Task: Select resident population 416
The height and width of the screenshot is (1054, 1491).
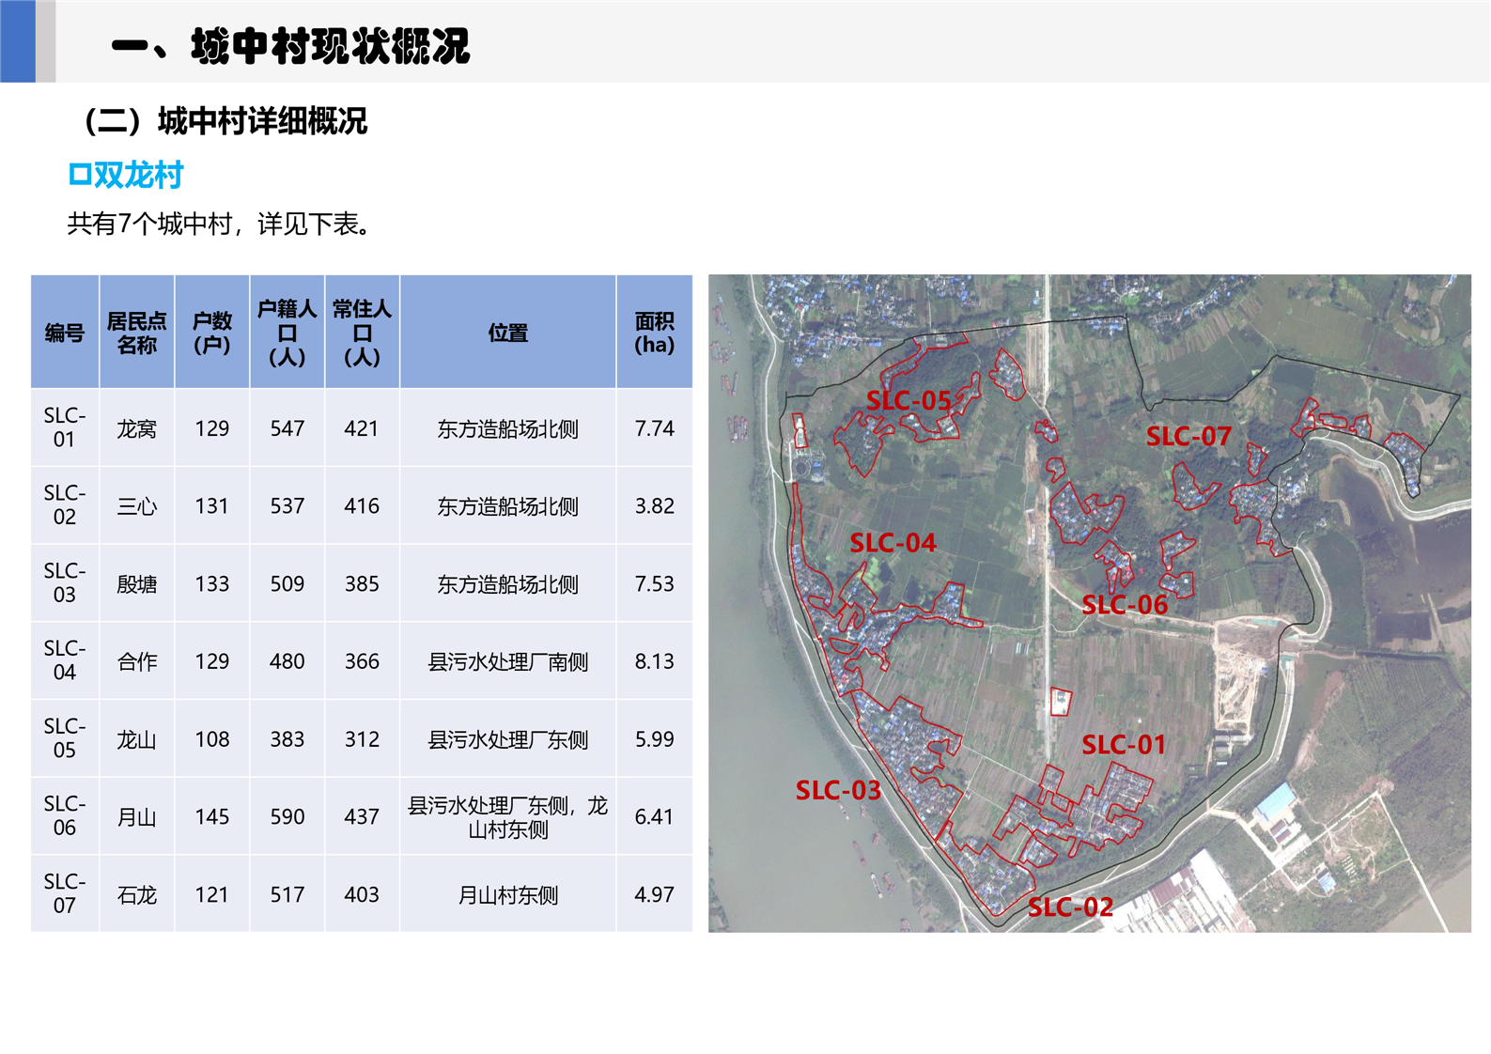Action: pyautogui.click(x=362, y=506)
